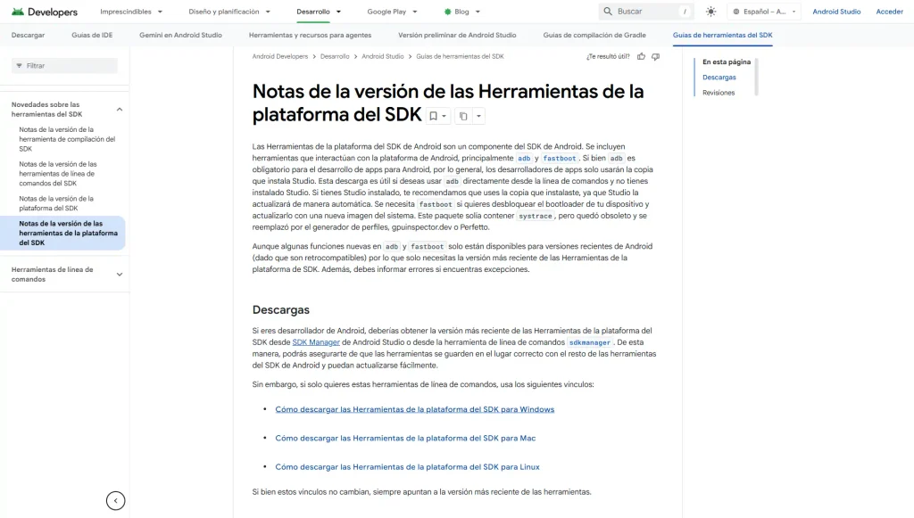Click the '¿Te resultó útil?' text
The height and width of the screenshot is (518, 914).
click(608, 56)
